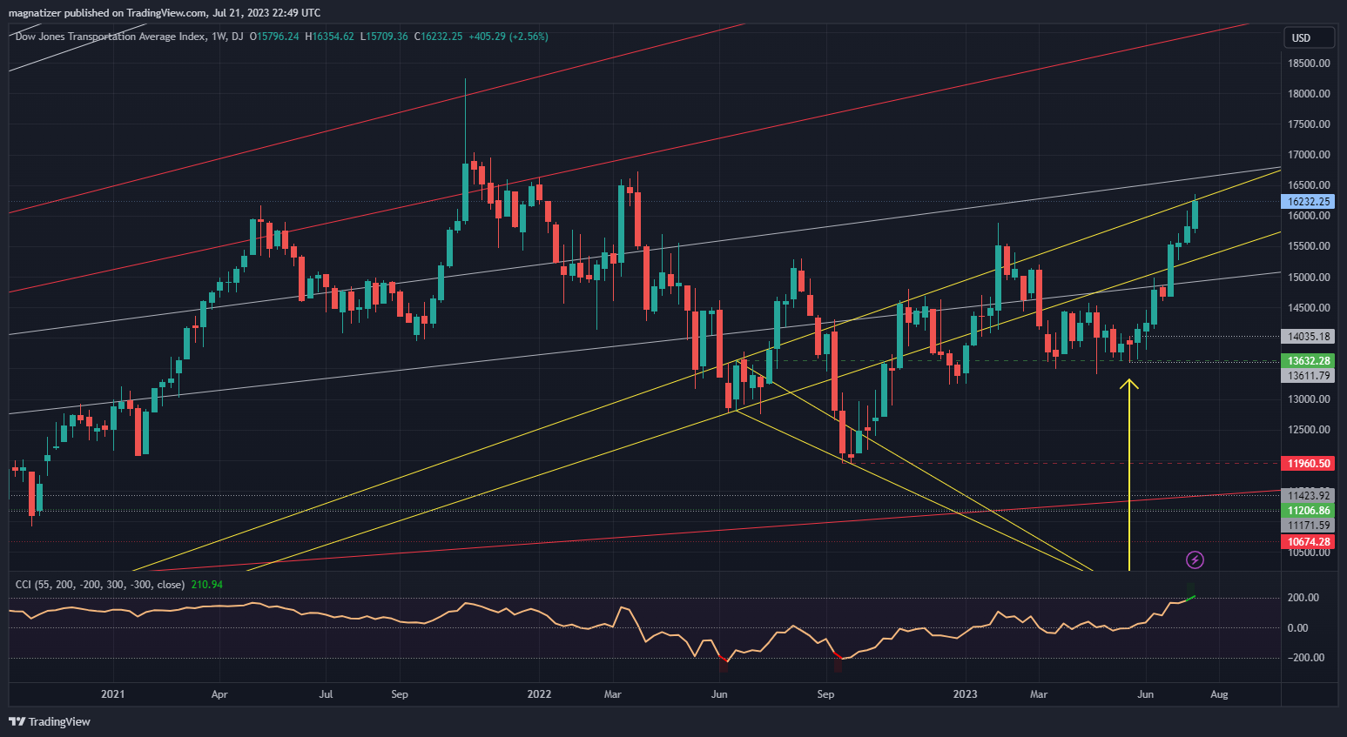Click 200.00 on the CCI scale

(1303, 598)
